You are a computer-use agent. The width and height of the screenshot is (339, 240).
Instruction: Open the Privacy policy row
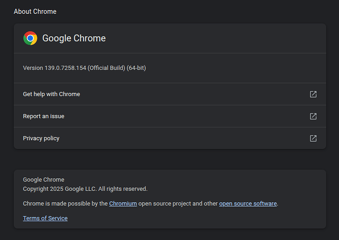click(170, 138)
